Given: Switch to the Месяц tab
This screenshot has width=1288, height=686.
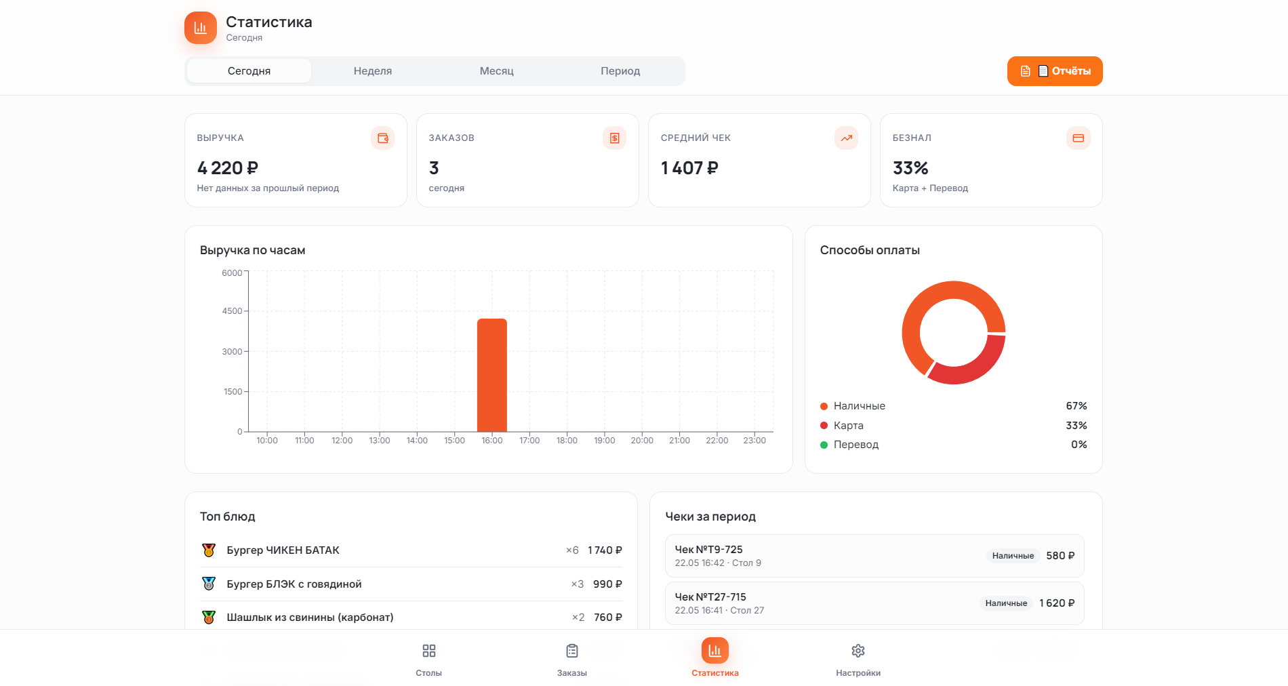Looking at the screenshot, I should [497, 71].
